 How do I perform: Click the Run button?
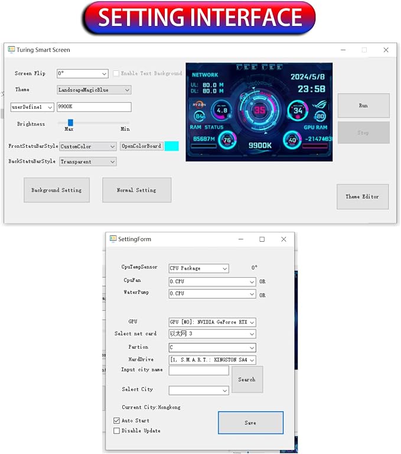pos(364,105)
